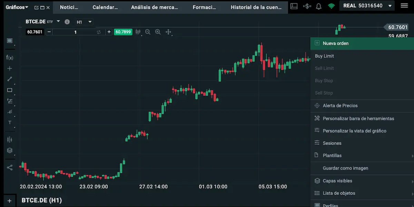Zoom out the chart with magnifier
This screenshot has width=414, height=207.
pos(148,32)
